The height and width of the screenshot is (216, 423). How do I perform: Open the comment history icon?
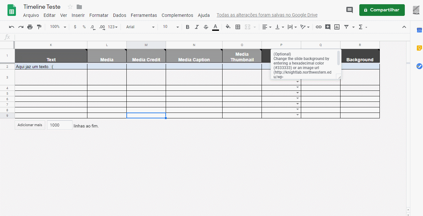350,10
